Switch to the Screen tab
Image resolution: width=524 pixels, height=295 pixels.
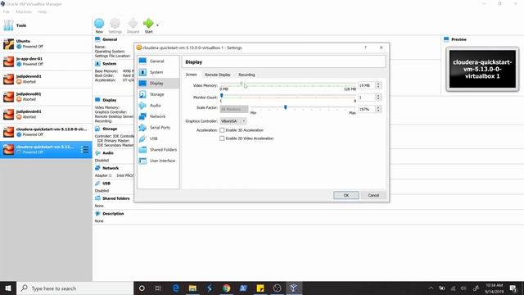pyautogui.click(x=192, y=75)
